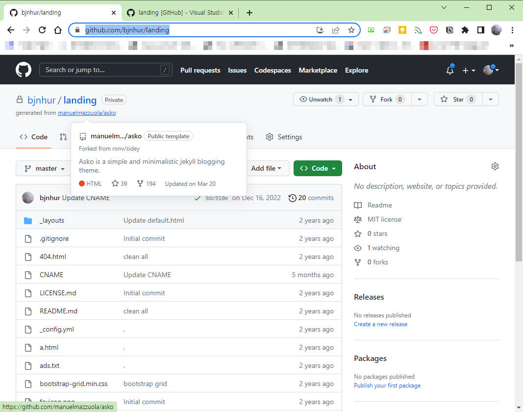Open the MIT license link
This screenshot has height=412, width=523.
(384, 219)
